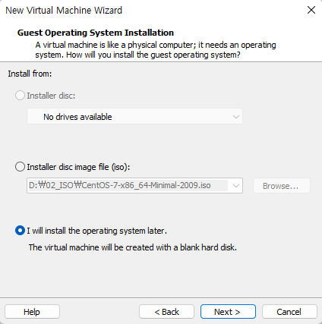Proceed using the Next > button
Image resolution: width=322 pixels, height=324 pixels.
pos(228,312)
